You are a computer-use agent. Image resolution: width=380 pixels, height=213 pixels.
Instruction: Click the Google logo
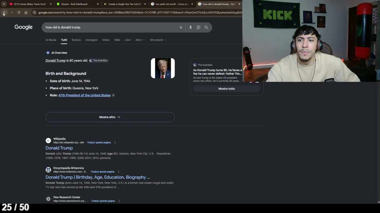[23, 27]
